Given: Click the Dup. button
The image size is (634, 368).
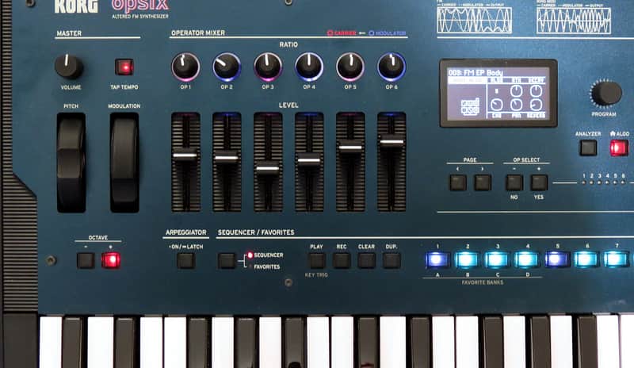Looking at the screenshot, I should [x=391, y=261].
